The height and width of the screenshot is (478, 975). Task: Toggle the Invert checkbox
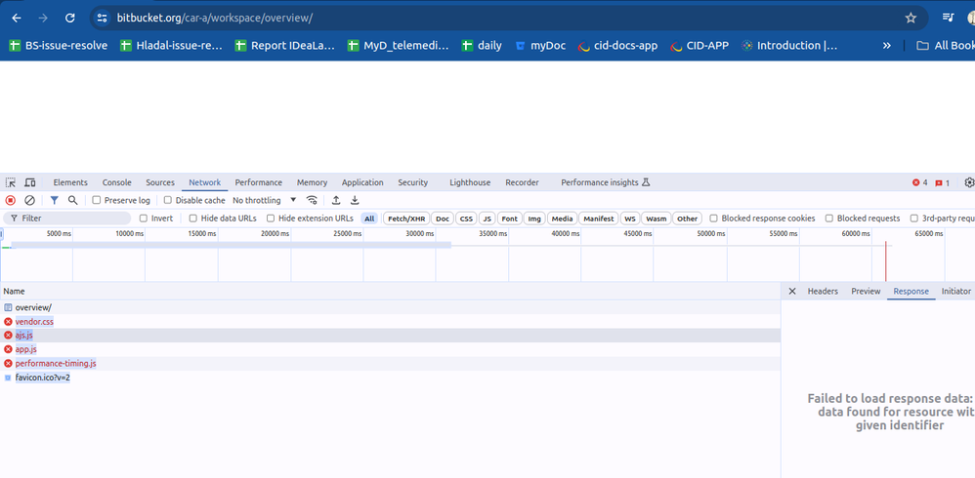click(144, 219)
